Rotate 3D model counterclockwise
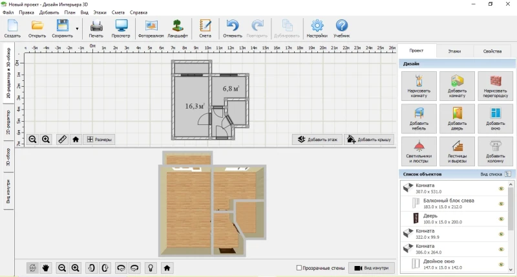Screen dimensions: 517x277 pyautogui.click(x=121, y=268)
